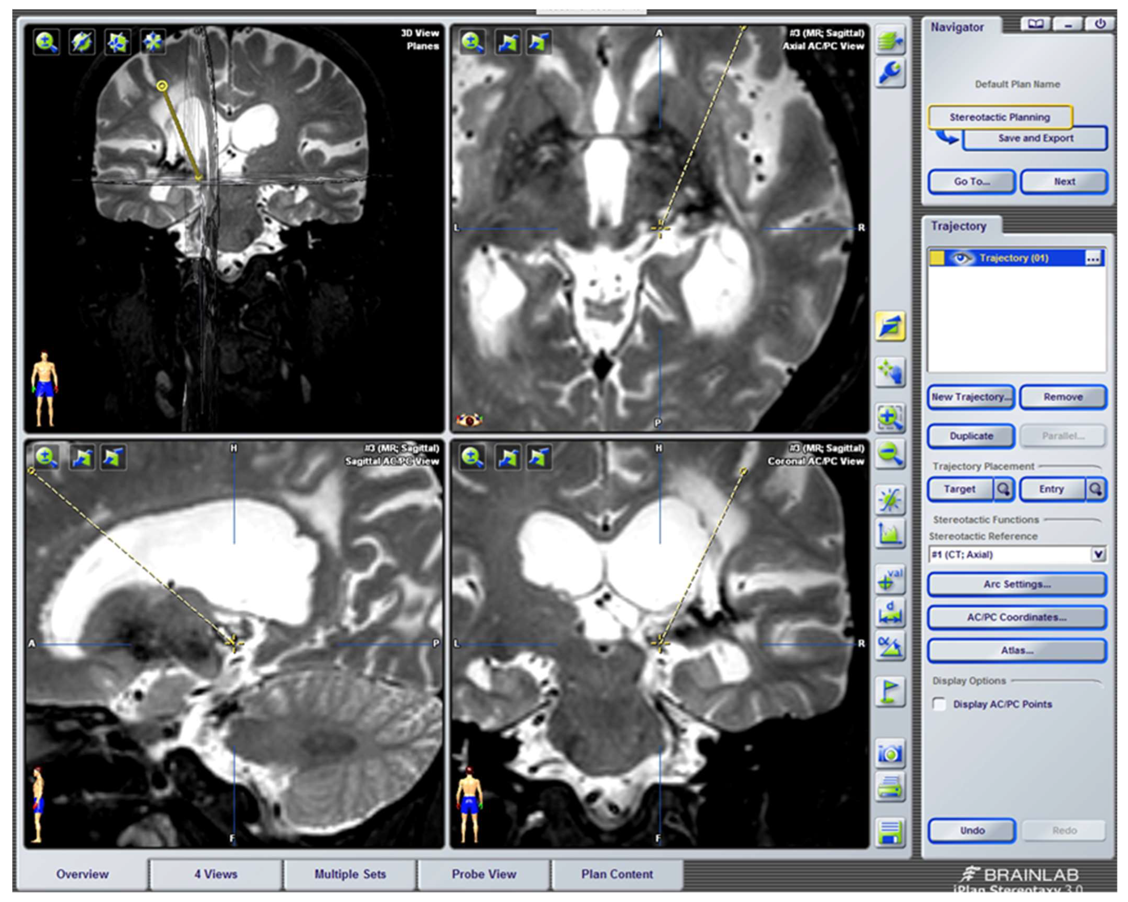Click the zoom out magnifier icon
The width and height of the screenshot is (1128, 902).
coord(890,453)
